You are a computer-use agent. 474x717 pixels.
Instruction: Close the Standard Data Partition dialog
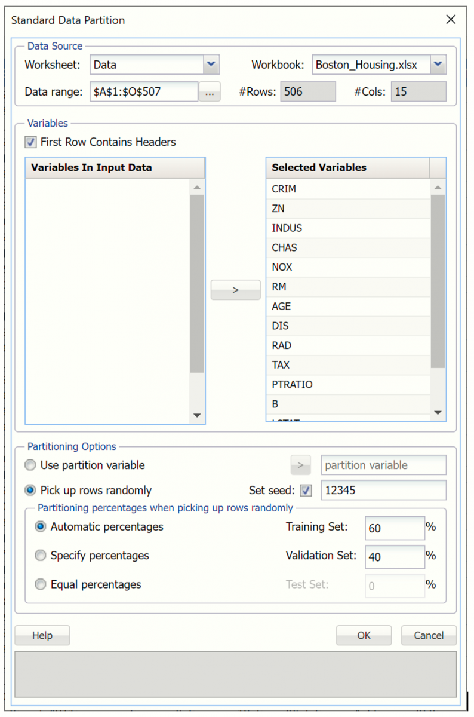pyautogui.click(x=451, y=20)
